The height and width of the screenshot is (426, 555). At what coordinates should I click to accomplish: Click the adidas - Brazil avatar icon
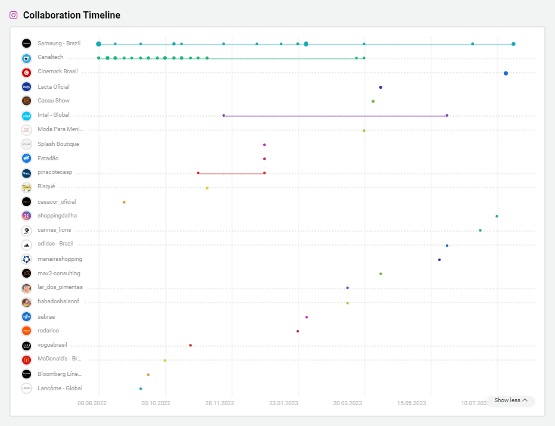[26, 244]
